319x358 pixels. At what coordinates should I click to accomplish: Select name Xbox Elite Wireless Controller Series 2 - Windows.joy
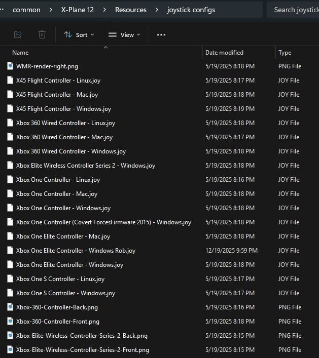point(86,166)
